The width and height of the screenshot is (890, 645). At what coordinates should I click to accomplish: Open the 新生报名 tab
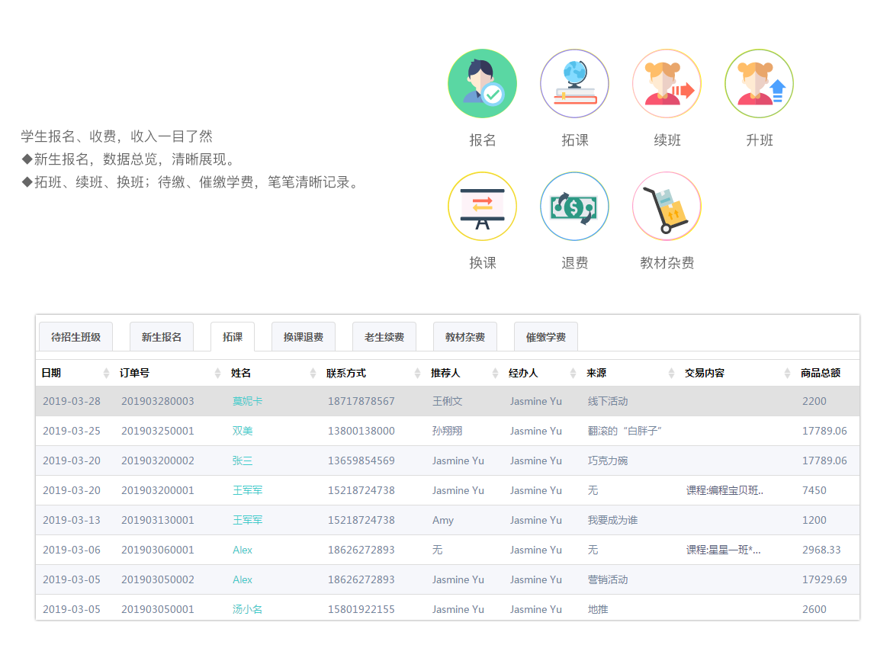162,337
